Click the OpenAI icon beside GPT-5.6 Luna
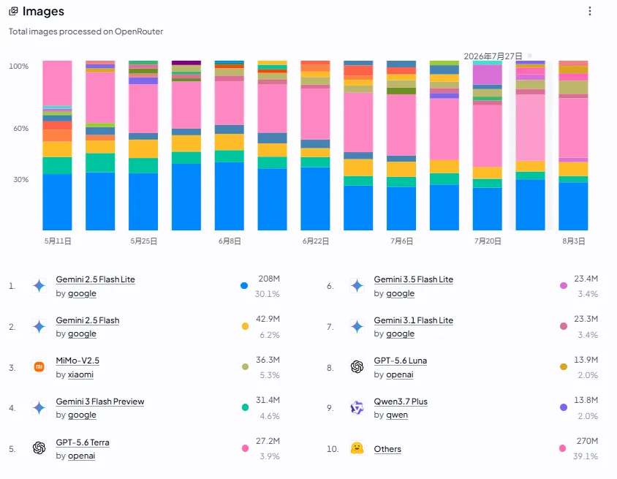Screen dimensions: 617x479 (357, 367)
